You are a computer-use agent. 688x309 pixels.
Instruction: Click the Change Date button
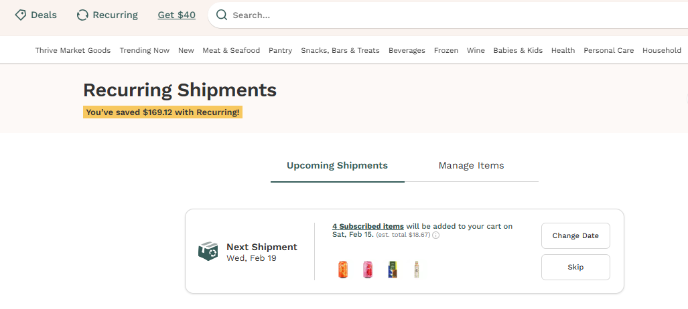[x=575, y=235]
